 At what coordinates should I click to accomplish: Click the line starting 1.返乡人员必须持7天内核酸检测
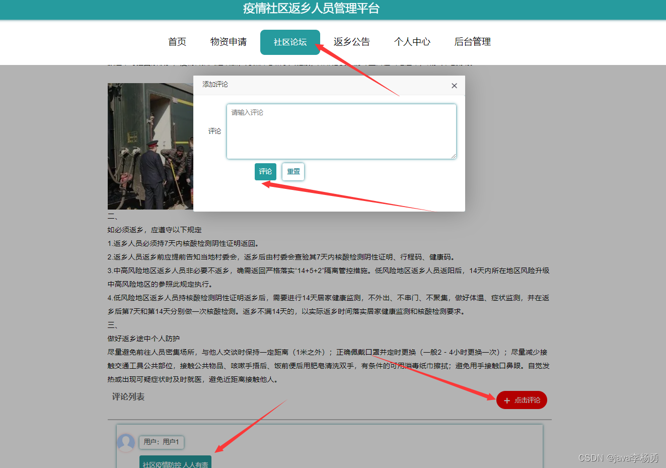pos(183,243)
